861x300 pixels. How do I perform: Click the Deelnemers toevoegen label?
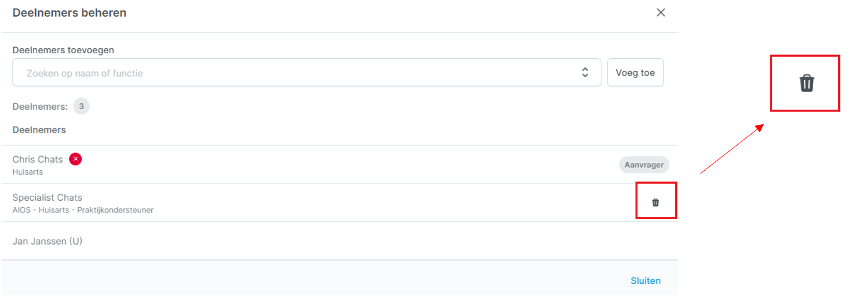click(x=63, y=50)
